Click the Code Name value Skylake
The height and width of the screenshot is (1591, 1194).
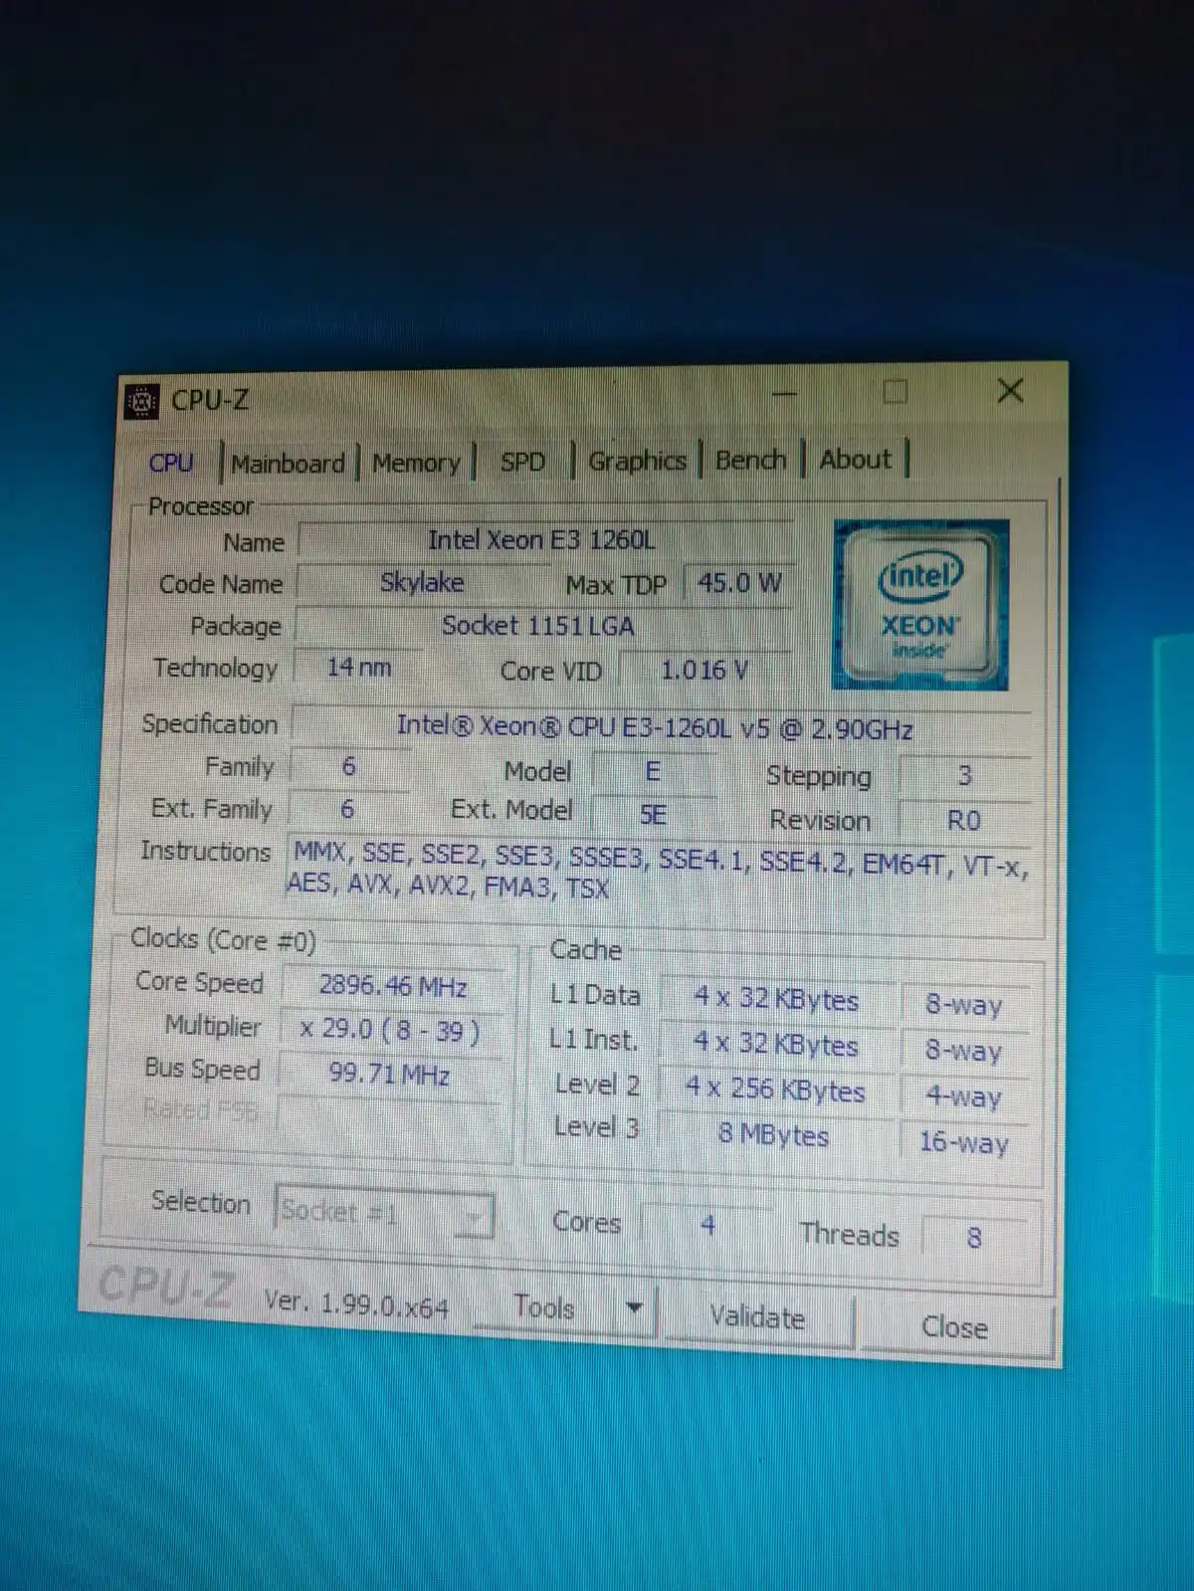coord(422,582)
